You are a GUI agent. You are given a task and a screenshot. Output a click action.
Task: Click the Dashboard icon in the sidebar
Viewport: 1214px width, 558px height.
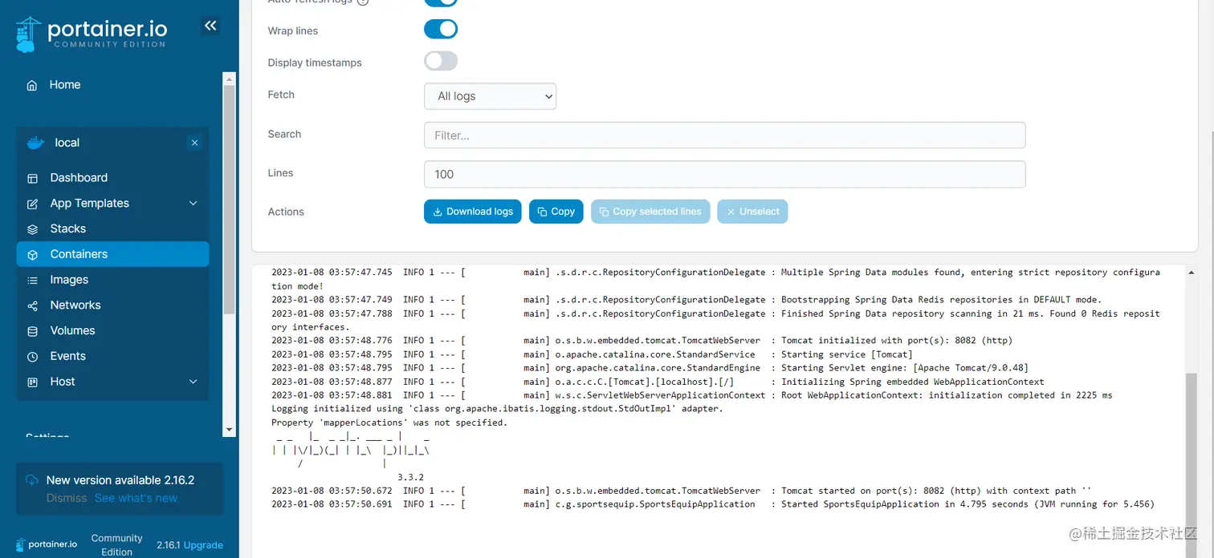33,178
